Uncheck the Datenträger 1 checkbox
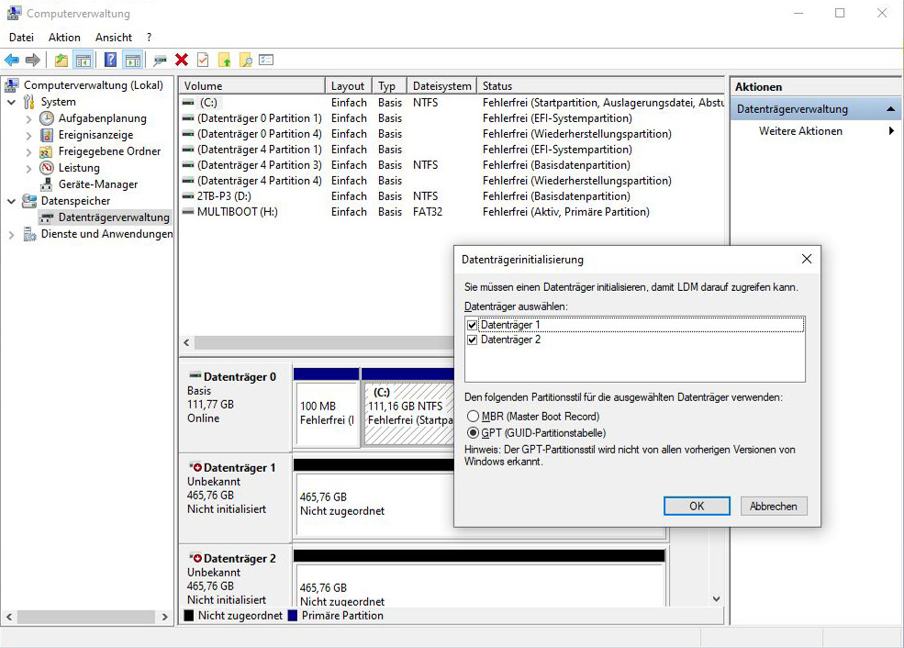904x648 pixels. click(x=473, y=325)
